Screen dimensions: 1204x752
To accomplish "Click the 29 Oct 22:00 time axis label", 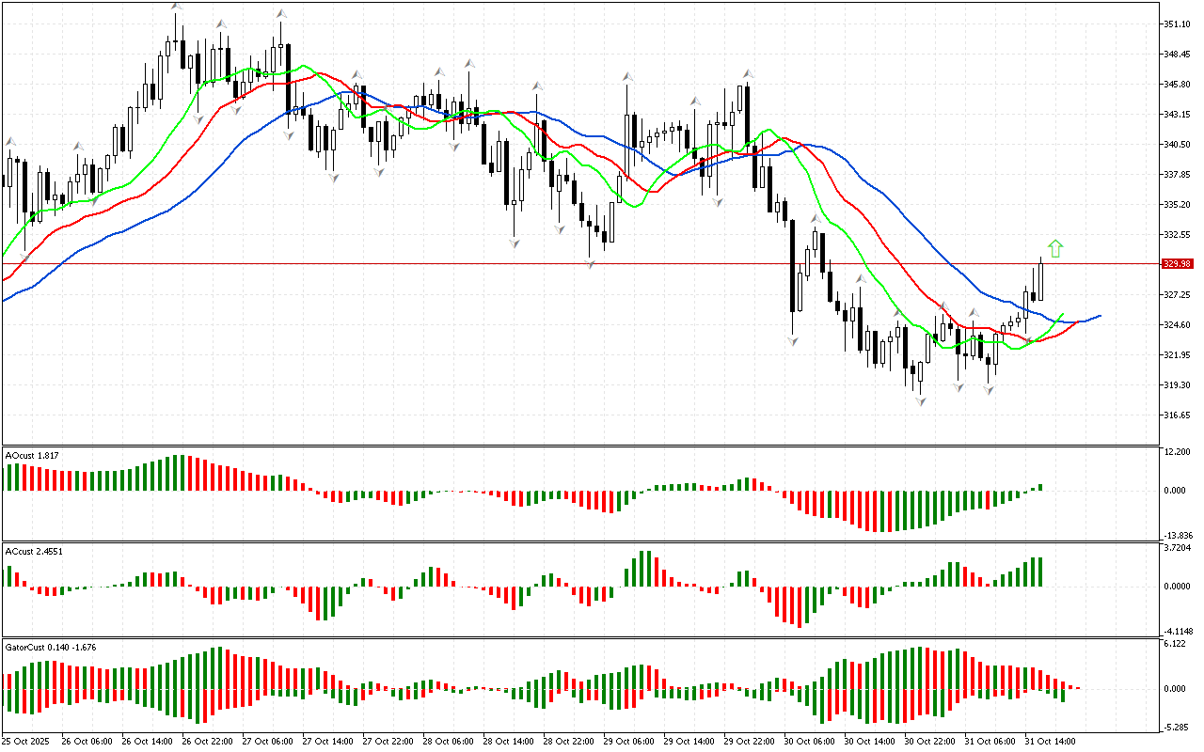I will 749,741.
